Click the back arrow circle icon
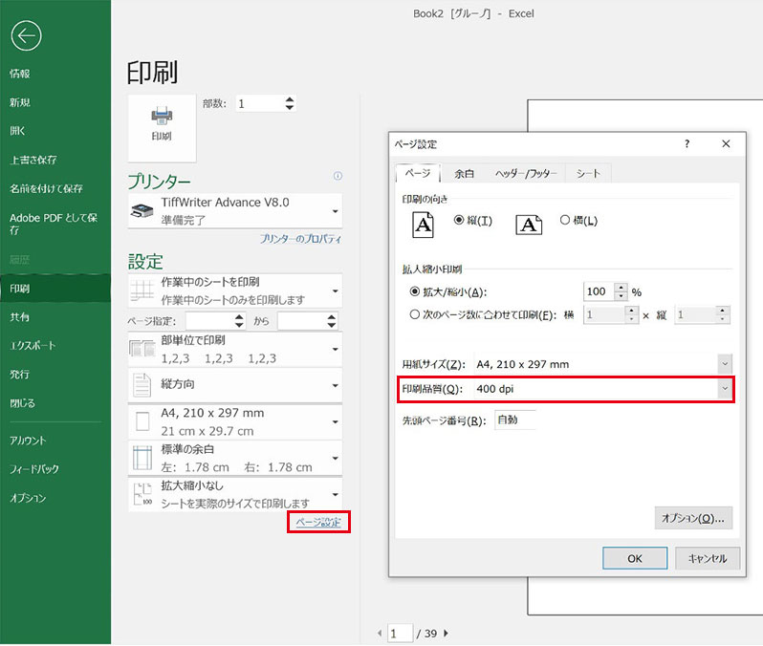Viewport: 763px width, 646px height. (26, 36)
